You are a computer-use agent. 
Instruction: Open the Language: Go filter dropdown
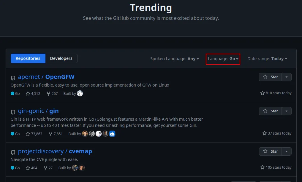(223, 59)
